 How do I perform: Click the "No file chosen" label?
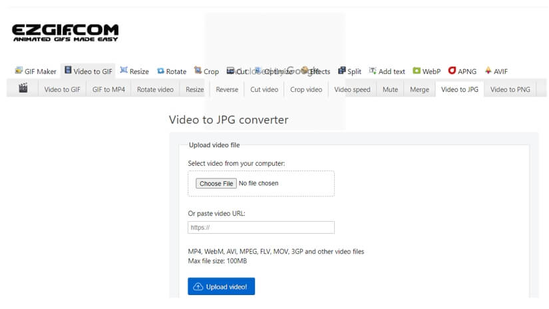click(258, 183)
